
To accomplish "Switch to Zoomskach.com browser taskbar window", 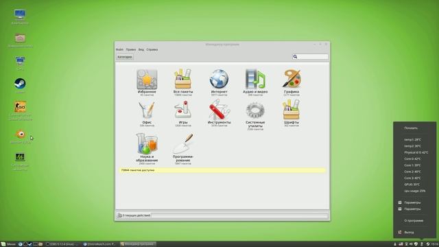I will point(99,244).
